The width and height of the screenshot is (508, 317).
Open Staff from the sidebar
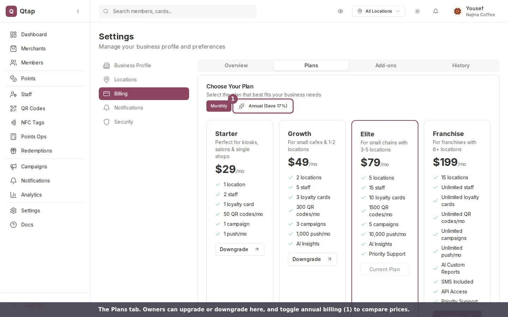click(45, 94)
